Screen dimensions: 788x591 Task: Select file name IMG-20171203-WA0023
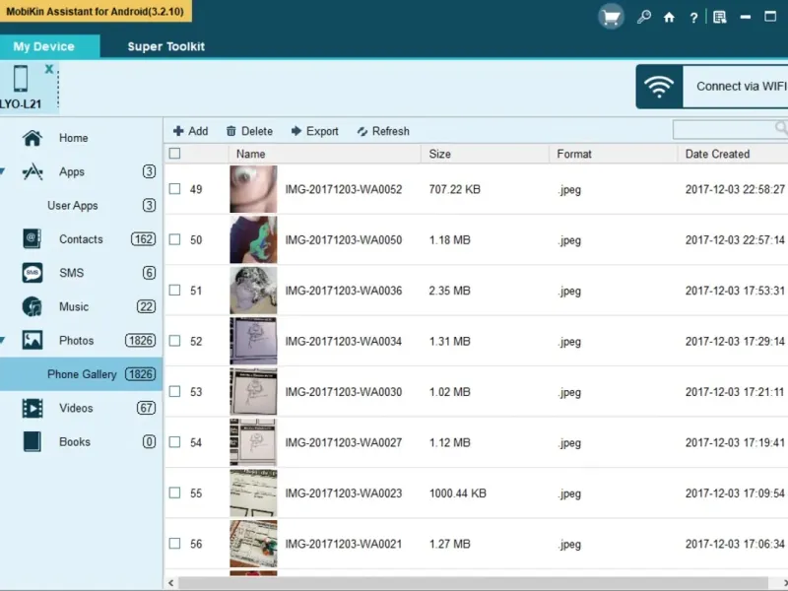pyautogui.click(x=344, y=493)
